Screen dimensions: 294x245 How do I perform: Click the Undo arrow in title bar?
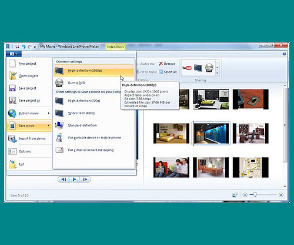coord(24,47)
